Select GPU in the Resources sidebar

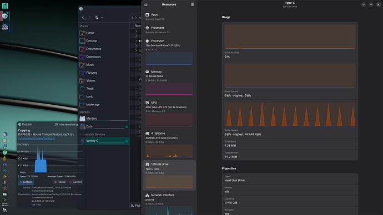click(x=169, y=114)
